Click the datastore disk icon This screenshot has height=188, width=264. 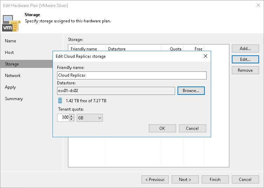point(60,100)
